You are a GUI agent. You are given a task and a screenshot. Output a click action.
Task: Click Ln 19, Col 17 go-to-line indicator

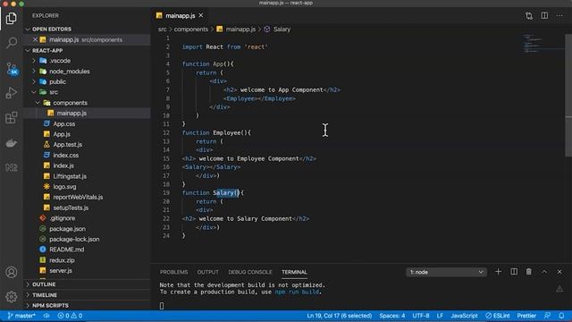pyautogui.click(x=340, y=316)
